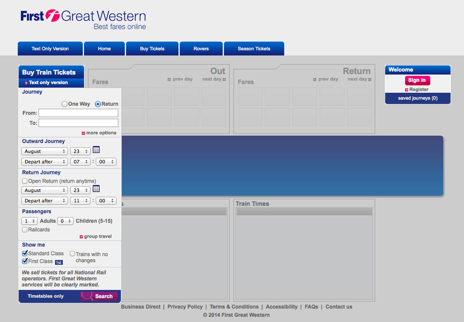Open the return minutes dropdown
Screen dimensions: 464x322
[x=106, y=201]
